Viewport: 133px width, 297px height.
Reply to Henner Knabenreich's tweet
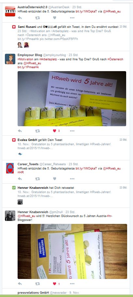(20, 284)
